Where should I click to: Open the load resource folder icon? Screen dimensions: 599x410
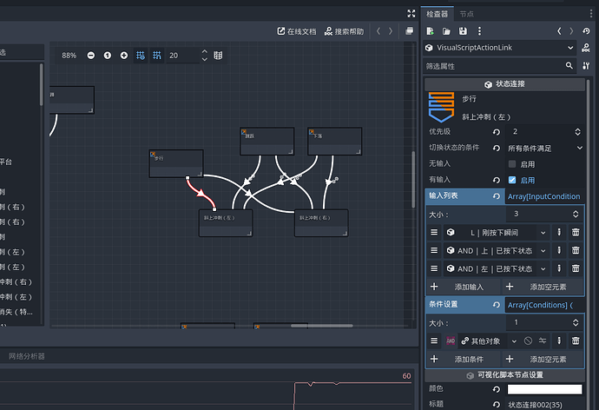pyautogui.click(x=446, y=31)
